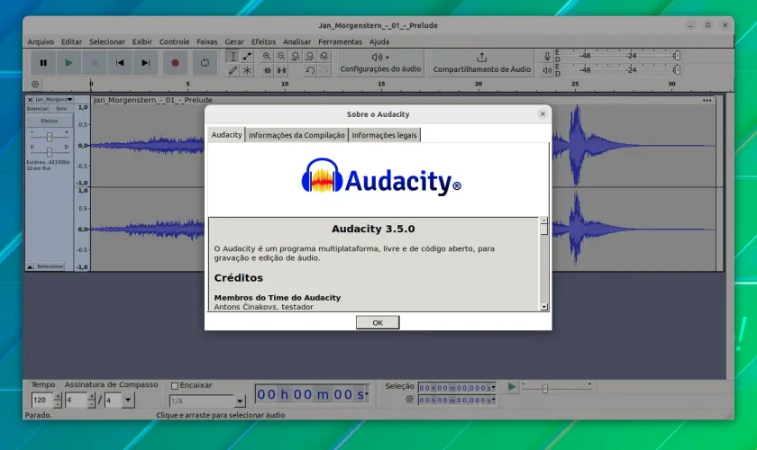
Task: Open the Efeitos menu
Action: click(263, 42)
